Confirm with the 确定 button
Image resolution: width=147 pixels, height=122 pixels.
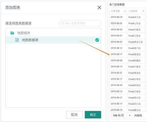pos(93,115)
